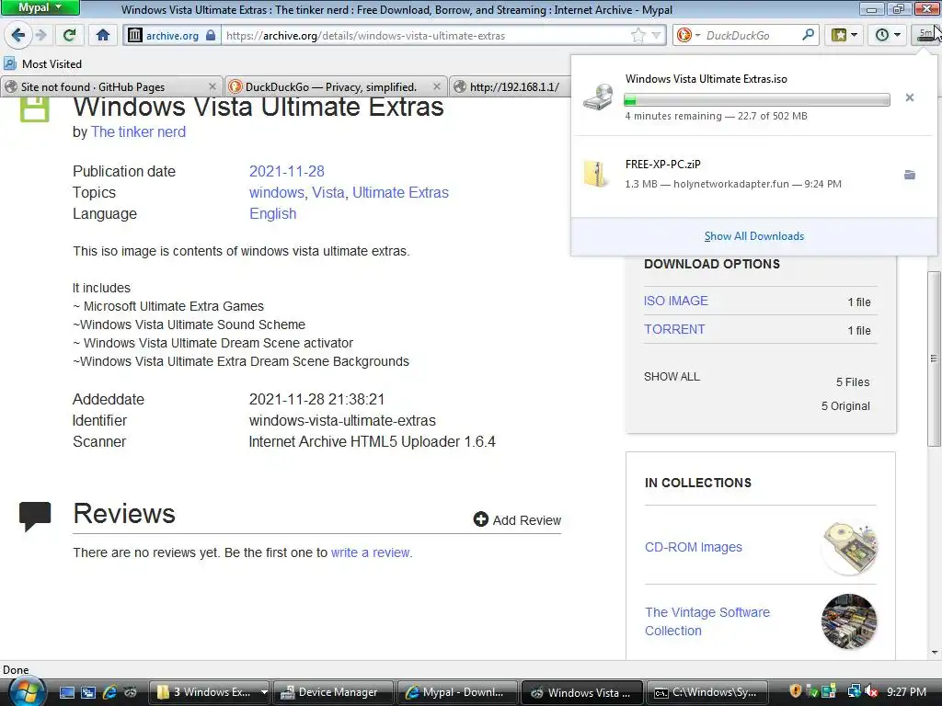Open the Vista topic link

click(x=328, y=193)
